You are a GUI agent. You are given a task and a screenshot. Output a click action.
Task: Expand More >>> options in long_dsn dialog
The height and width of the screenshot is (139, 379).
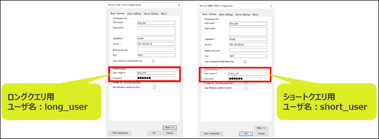(169, 128)
